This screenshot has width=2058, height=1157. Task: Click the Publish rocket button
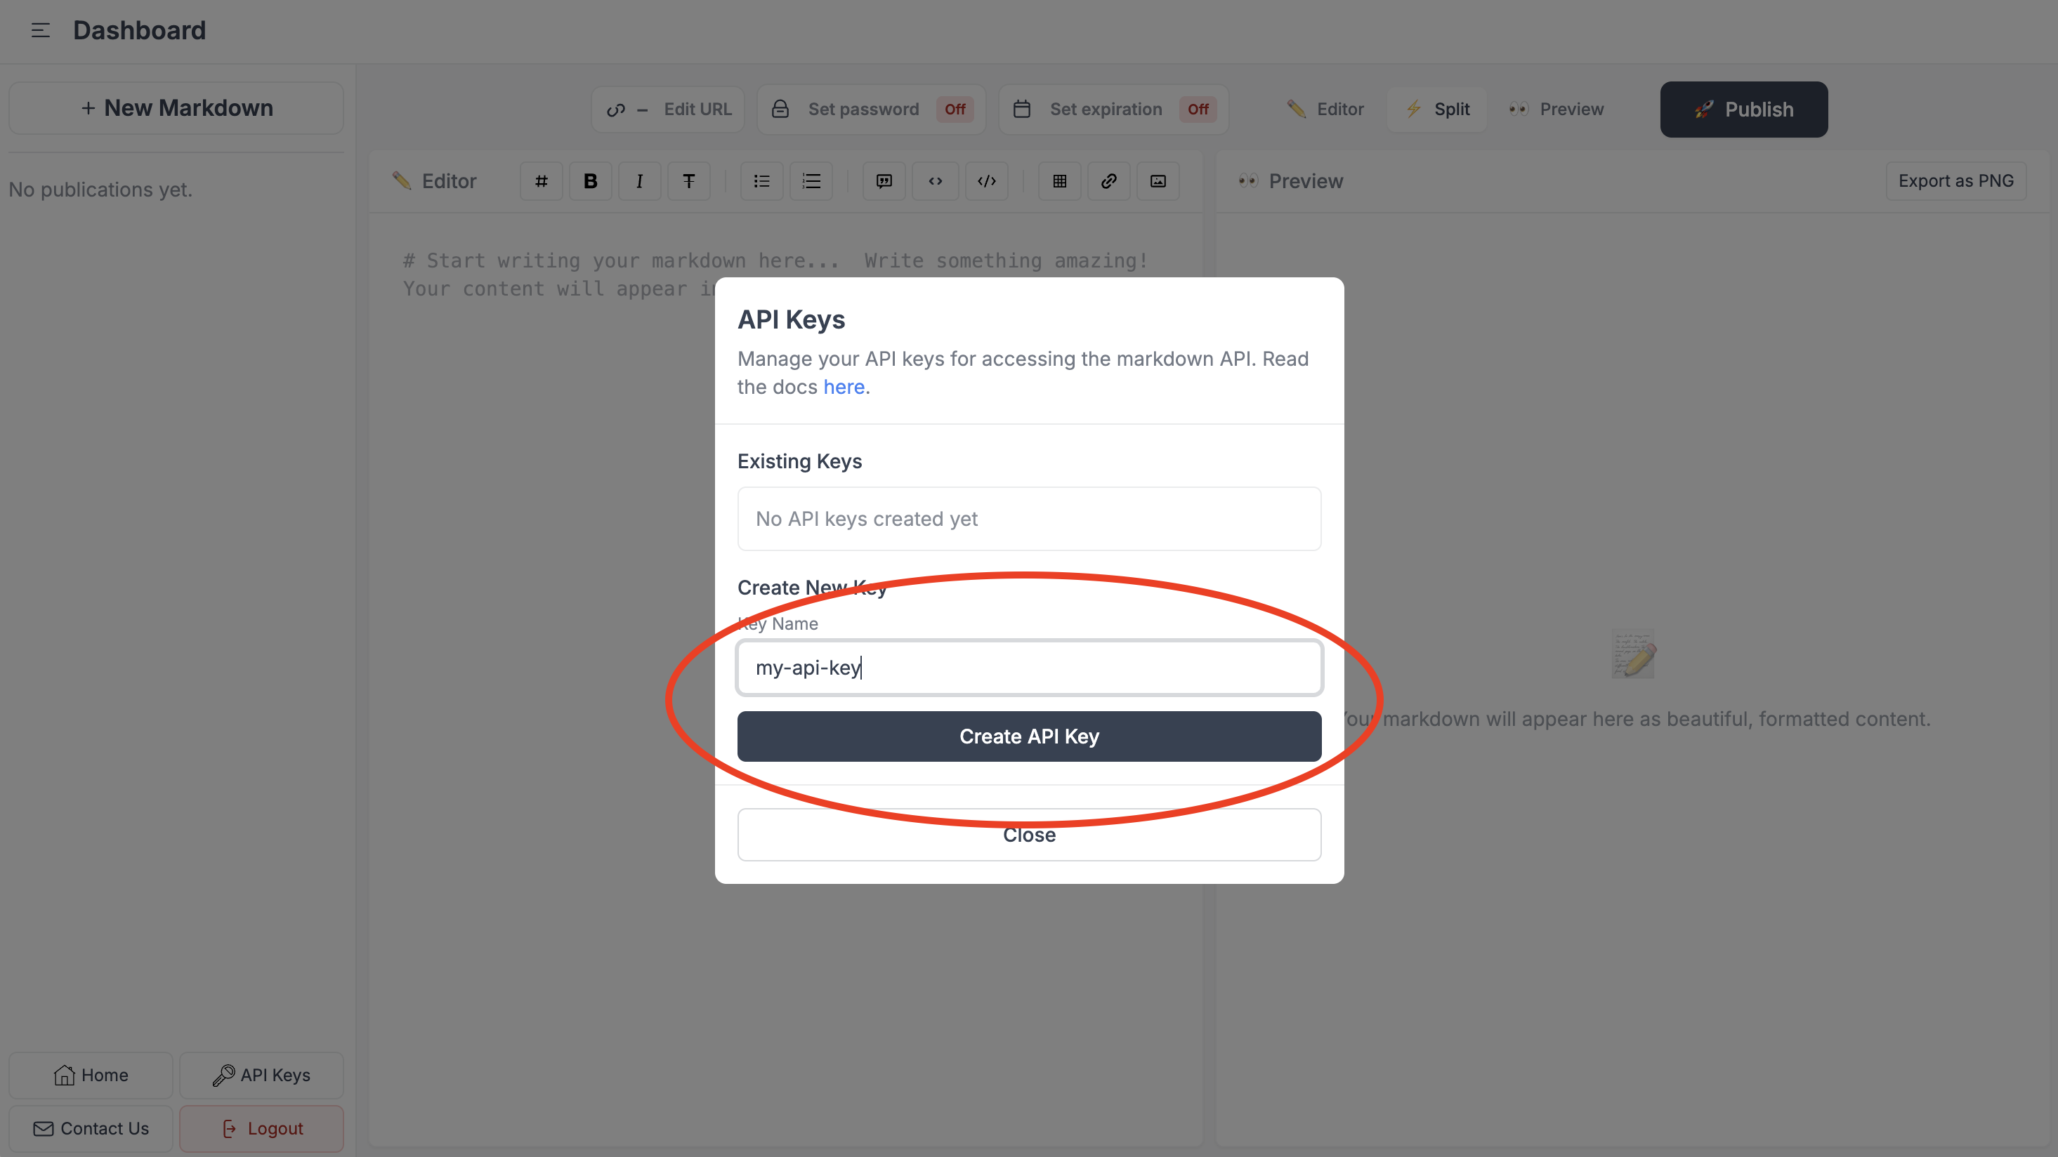[x=1743, y=110]
